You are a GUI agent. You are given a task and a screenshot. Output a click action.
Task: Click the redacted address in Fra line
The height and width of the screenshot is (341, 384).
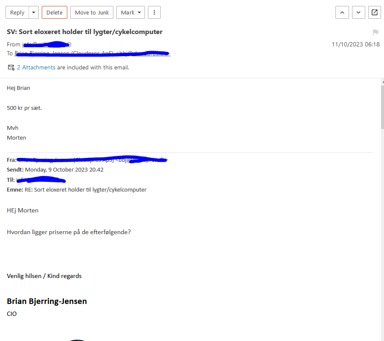pos(92,160)
